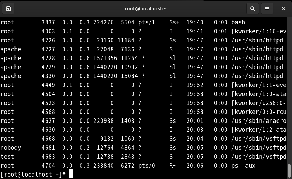Click /usr/sbin/httpd for PID 4226
Viewport: 292px width, 179px height.
tap(257, 40)
